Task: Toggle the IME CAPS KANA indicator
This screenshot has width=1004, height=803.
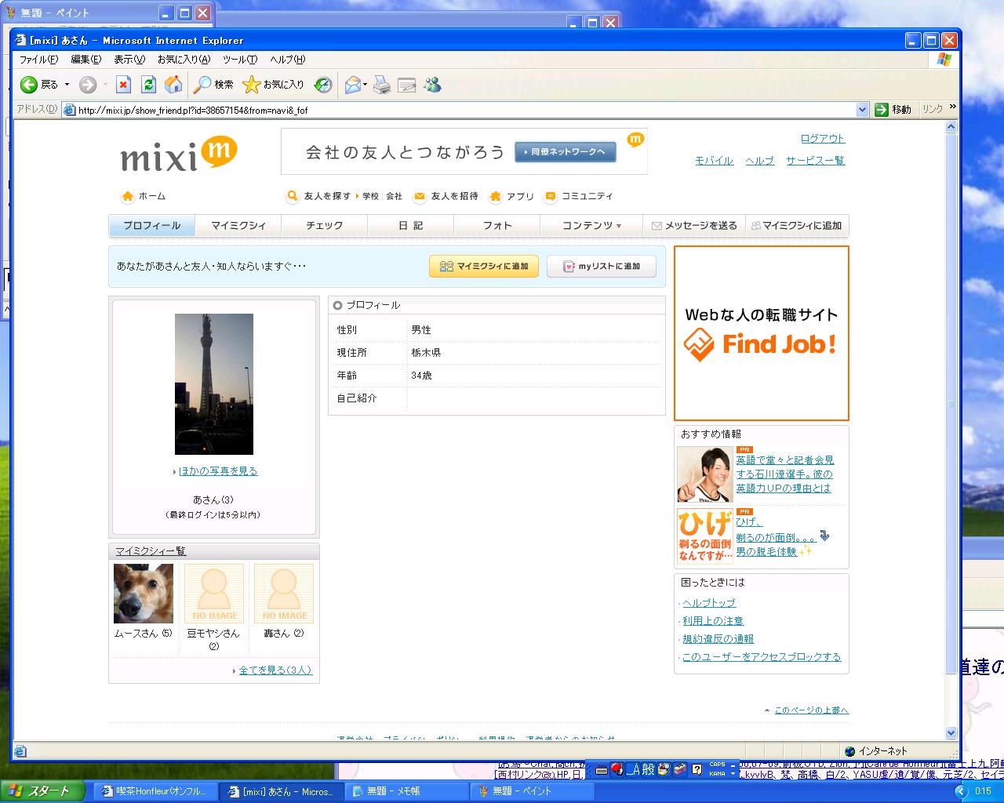Action: [718, 769]
